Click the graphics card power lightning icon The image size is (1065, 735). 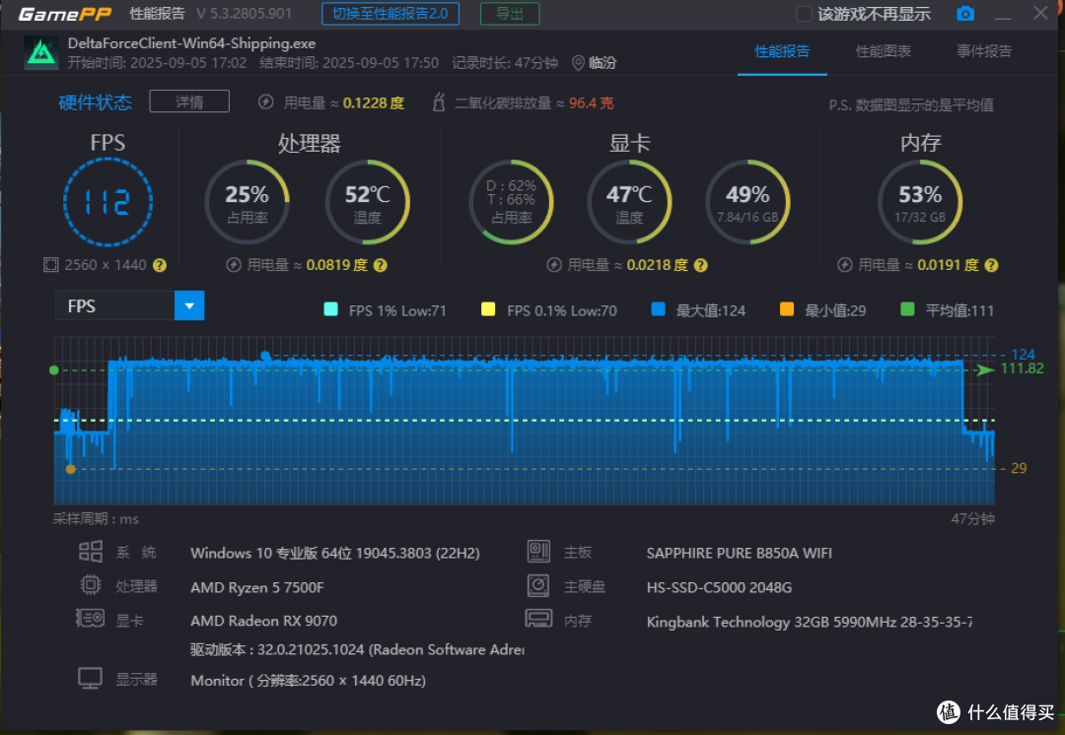pyautogui.click(x=554, y=265)
